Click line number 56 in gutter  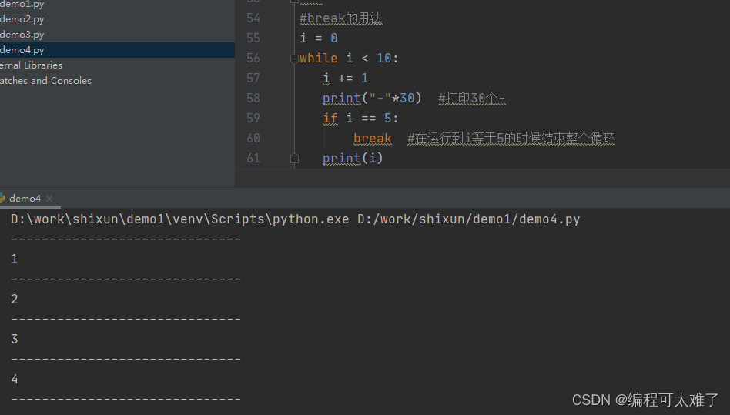coord(253,59)
